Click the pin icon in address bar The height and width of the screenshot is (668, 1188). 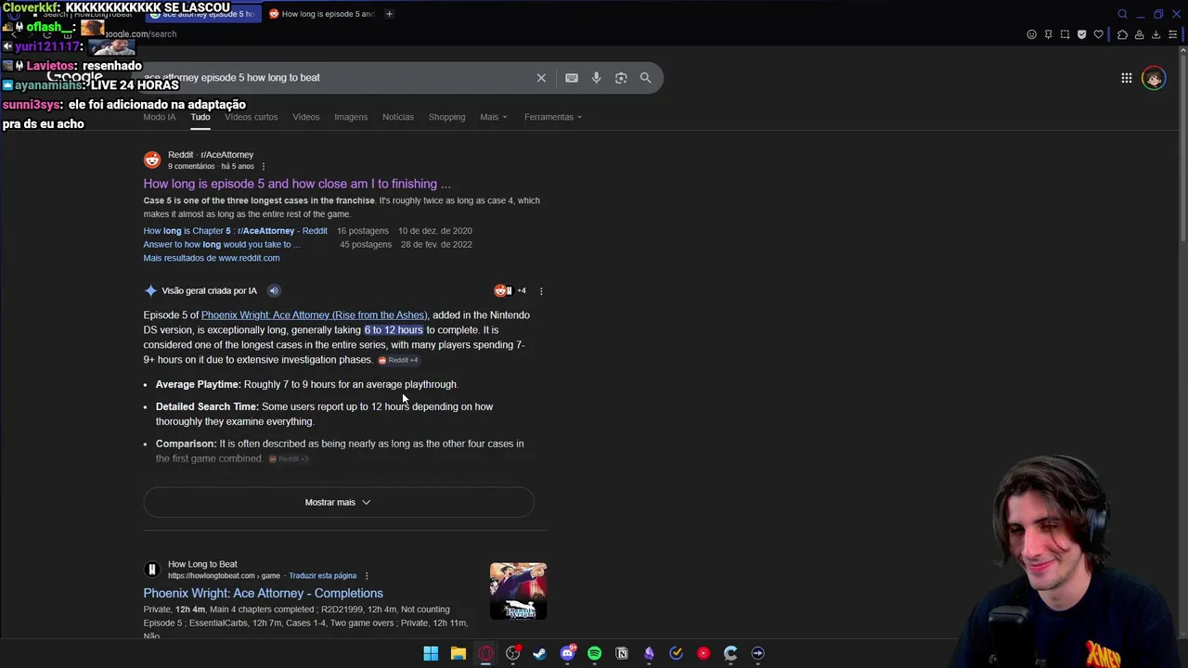1049,34
